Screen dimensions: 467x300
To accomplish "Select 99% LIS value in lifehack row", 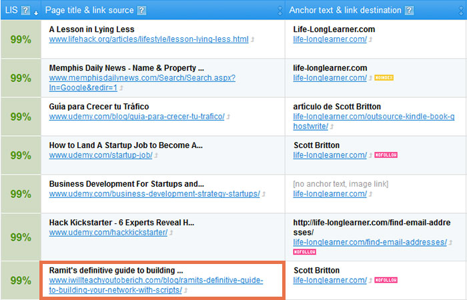I will (x=21, y=39).
